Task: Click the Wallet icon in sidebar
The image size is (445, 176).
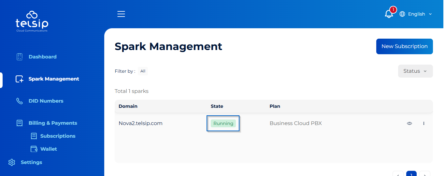Action: click(x=34, y=149)
